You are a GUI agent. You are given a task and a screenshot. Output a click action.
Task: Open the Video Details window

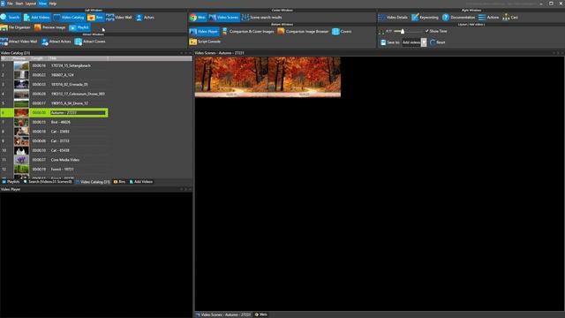(x=394, y=18)
